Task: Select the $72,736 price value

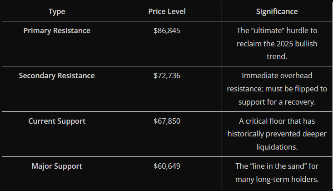Action: pos(167,76)
